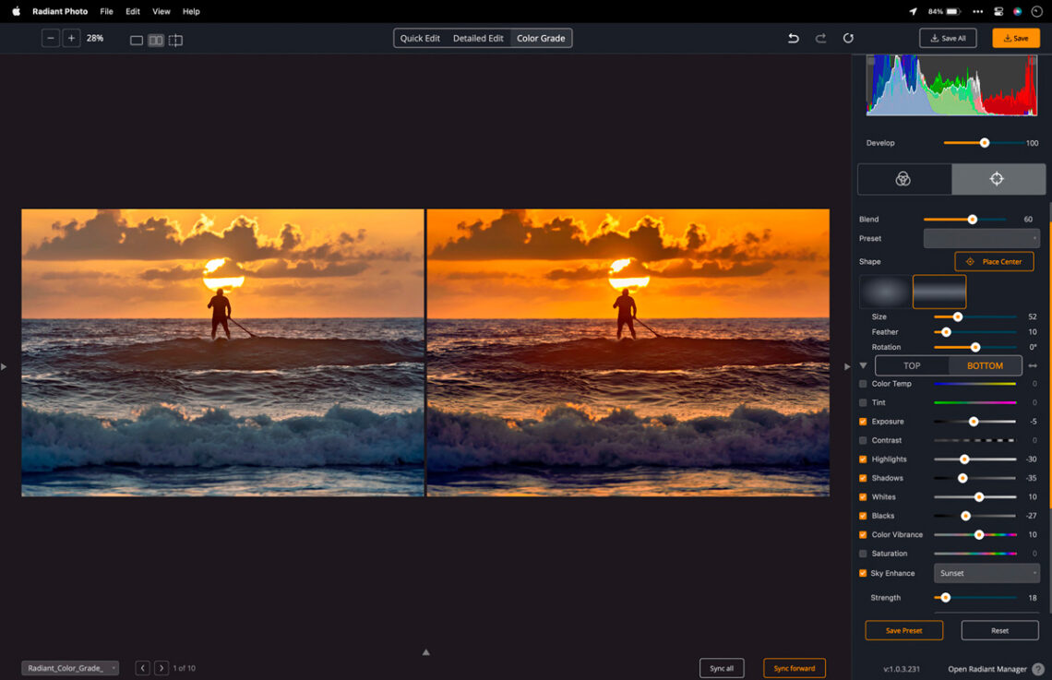Uncheck the Sky Enhance checkbox
1052x680 pixels.
[x=863, y=573]
